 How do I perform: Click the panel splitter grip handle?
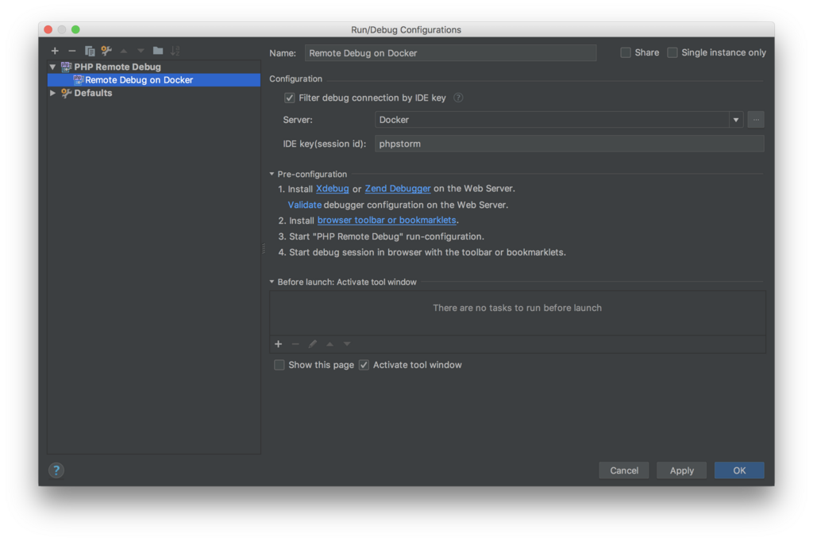(264, 249)
